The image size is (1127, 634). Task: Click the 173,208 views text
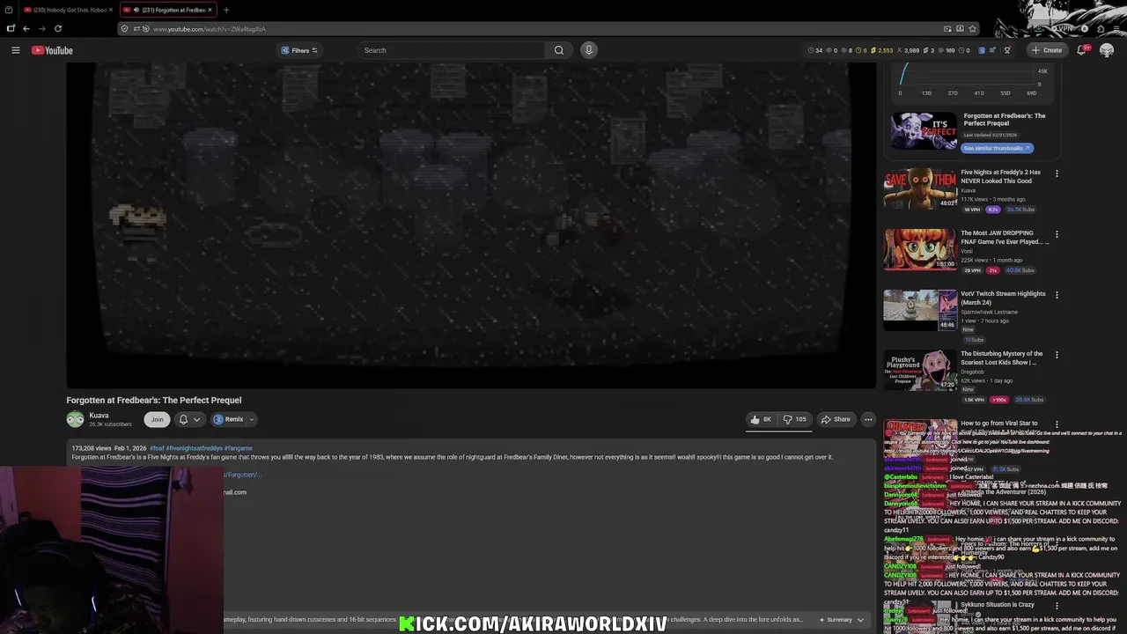(x=92, y=448)
